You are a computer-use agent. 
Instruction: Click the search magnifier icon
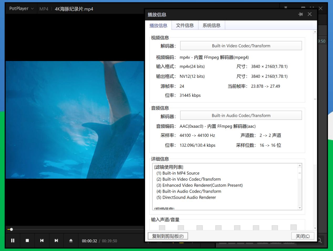click(x=319, y=240)
